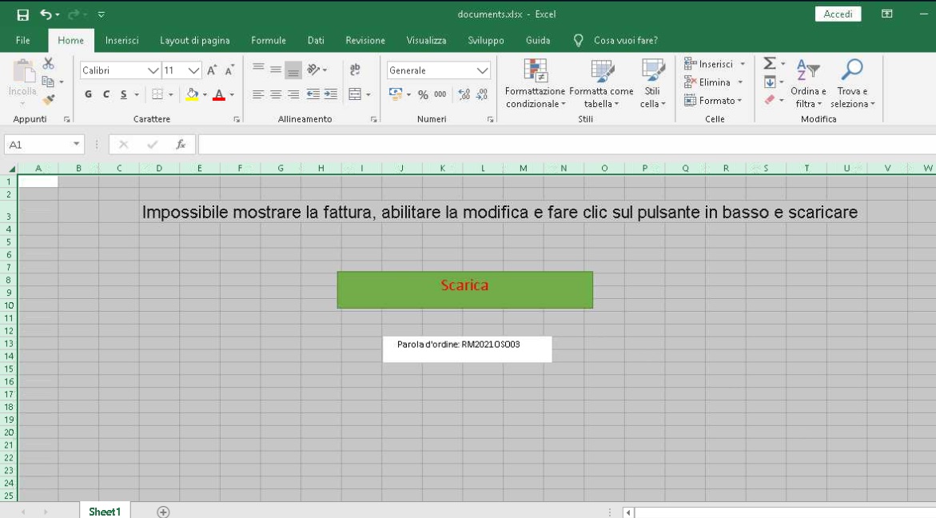
Task: Use Ordina e filtra tool
Action: 807,84
